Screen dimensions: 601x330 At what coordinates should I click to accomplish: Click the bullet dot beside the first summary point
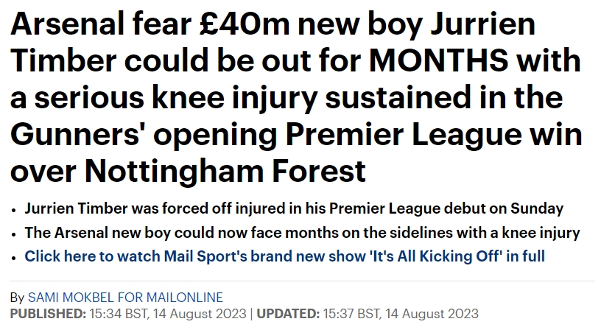coord(14,211)
